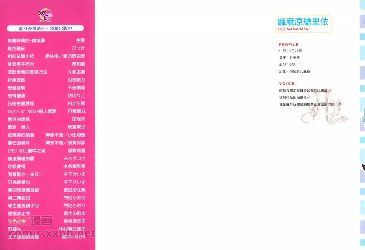Image resolution: width=365 pixels, height=250 pixels.
Task: Click the 麻麻原繪里依 author name box
Action: tap(303, 24)
